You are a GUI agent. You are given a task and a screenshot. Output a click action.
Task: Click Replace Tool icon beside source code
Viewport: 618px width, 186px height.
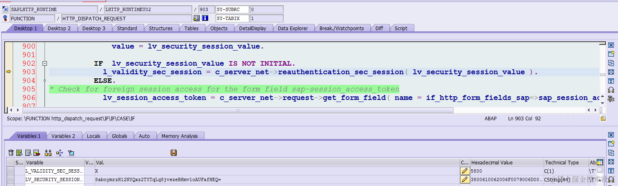coord(611,63)
